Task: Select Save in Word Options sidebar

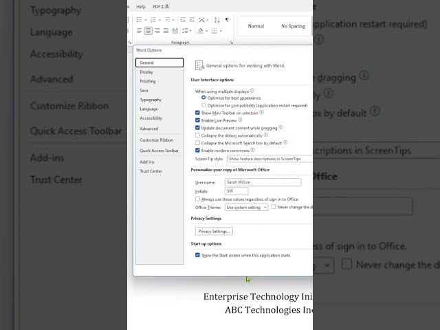Action: 159,90
